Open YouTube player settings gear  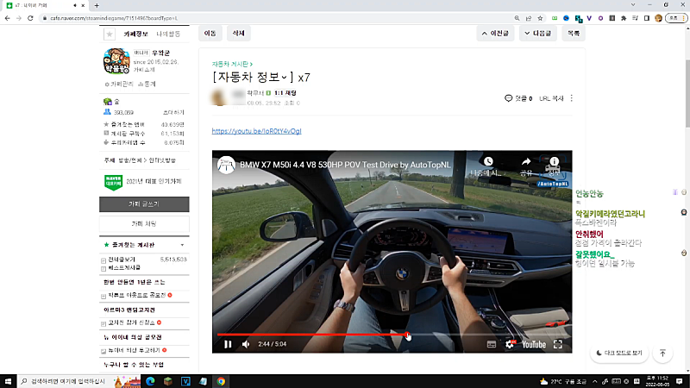[x=510, y=344]
